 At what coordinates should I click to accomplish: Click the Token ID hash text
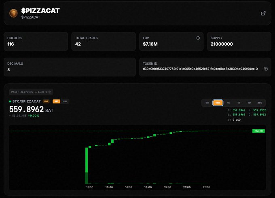[x=200, y=69]
